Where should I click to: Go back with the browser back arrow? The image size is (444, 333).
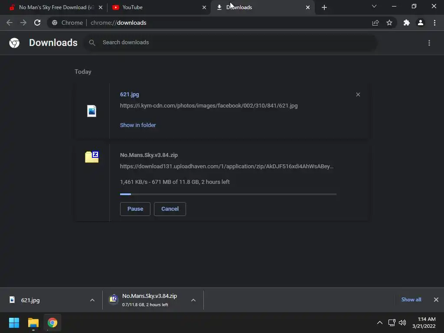pos(10,23)
